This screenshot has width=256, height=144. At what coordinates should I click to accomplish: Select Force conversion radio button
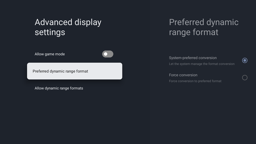[x=244, y=78]
